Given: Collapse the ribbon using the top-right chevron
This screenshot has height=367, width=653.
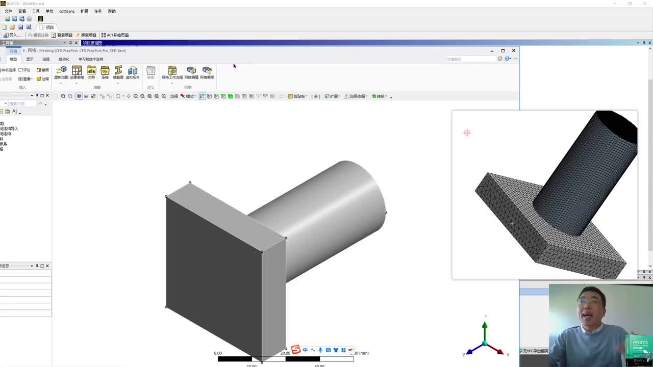Looking at the screenshot, I should tap(516, 59).
